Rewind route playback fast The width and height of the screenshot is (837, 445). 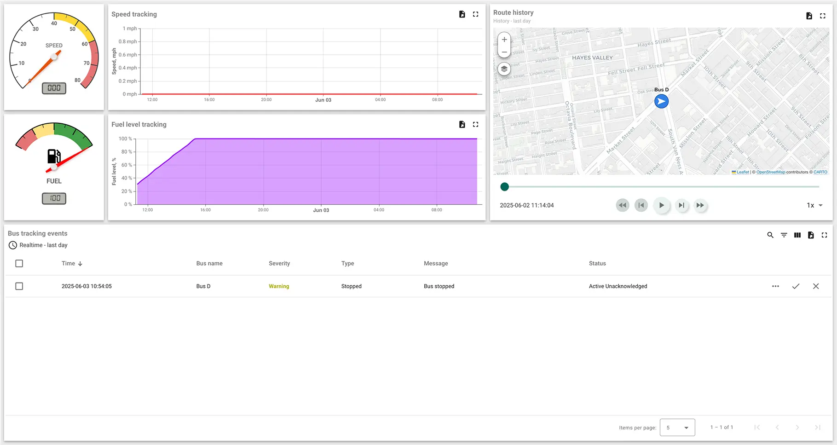tap(623, 205)
